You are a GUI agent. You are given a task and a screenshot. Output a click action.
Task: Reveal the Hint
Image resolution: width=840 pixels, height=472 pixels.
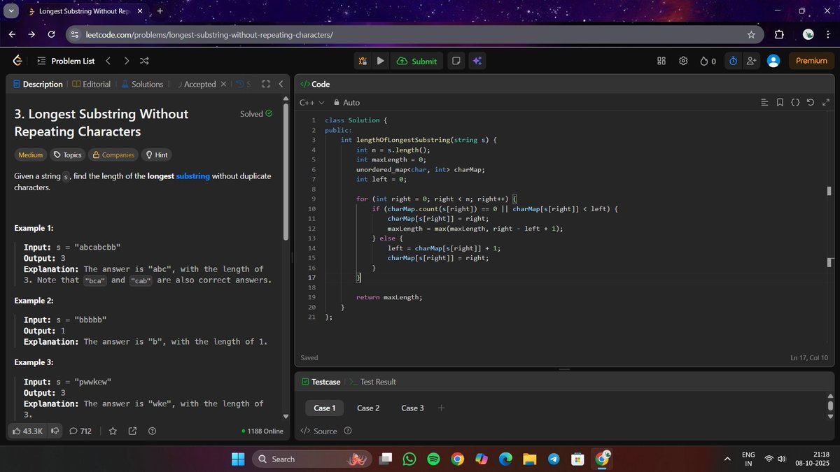tap(156, 155)
